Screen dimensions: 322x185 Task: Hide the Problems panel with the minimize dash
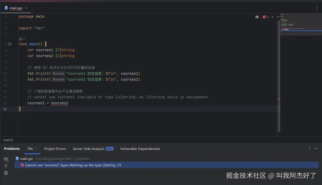(x=316, y=149)
